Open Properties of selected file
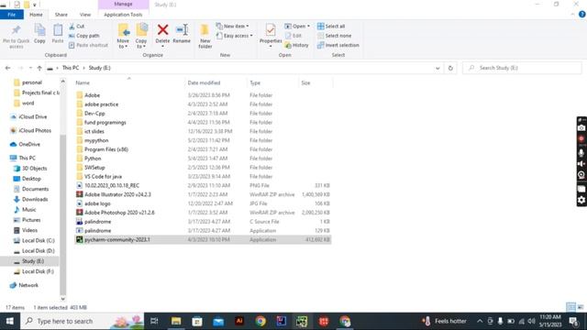 pyautogui.click(x=271, y=35)
